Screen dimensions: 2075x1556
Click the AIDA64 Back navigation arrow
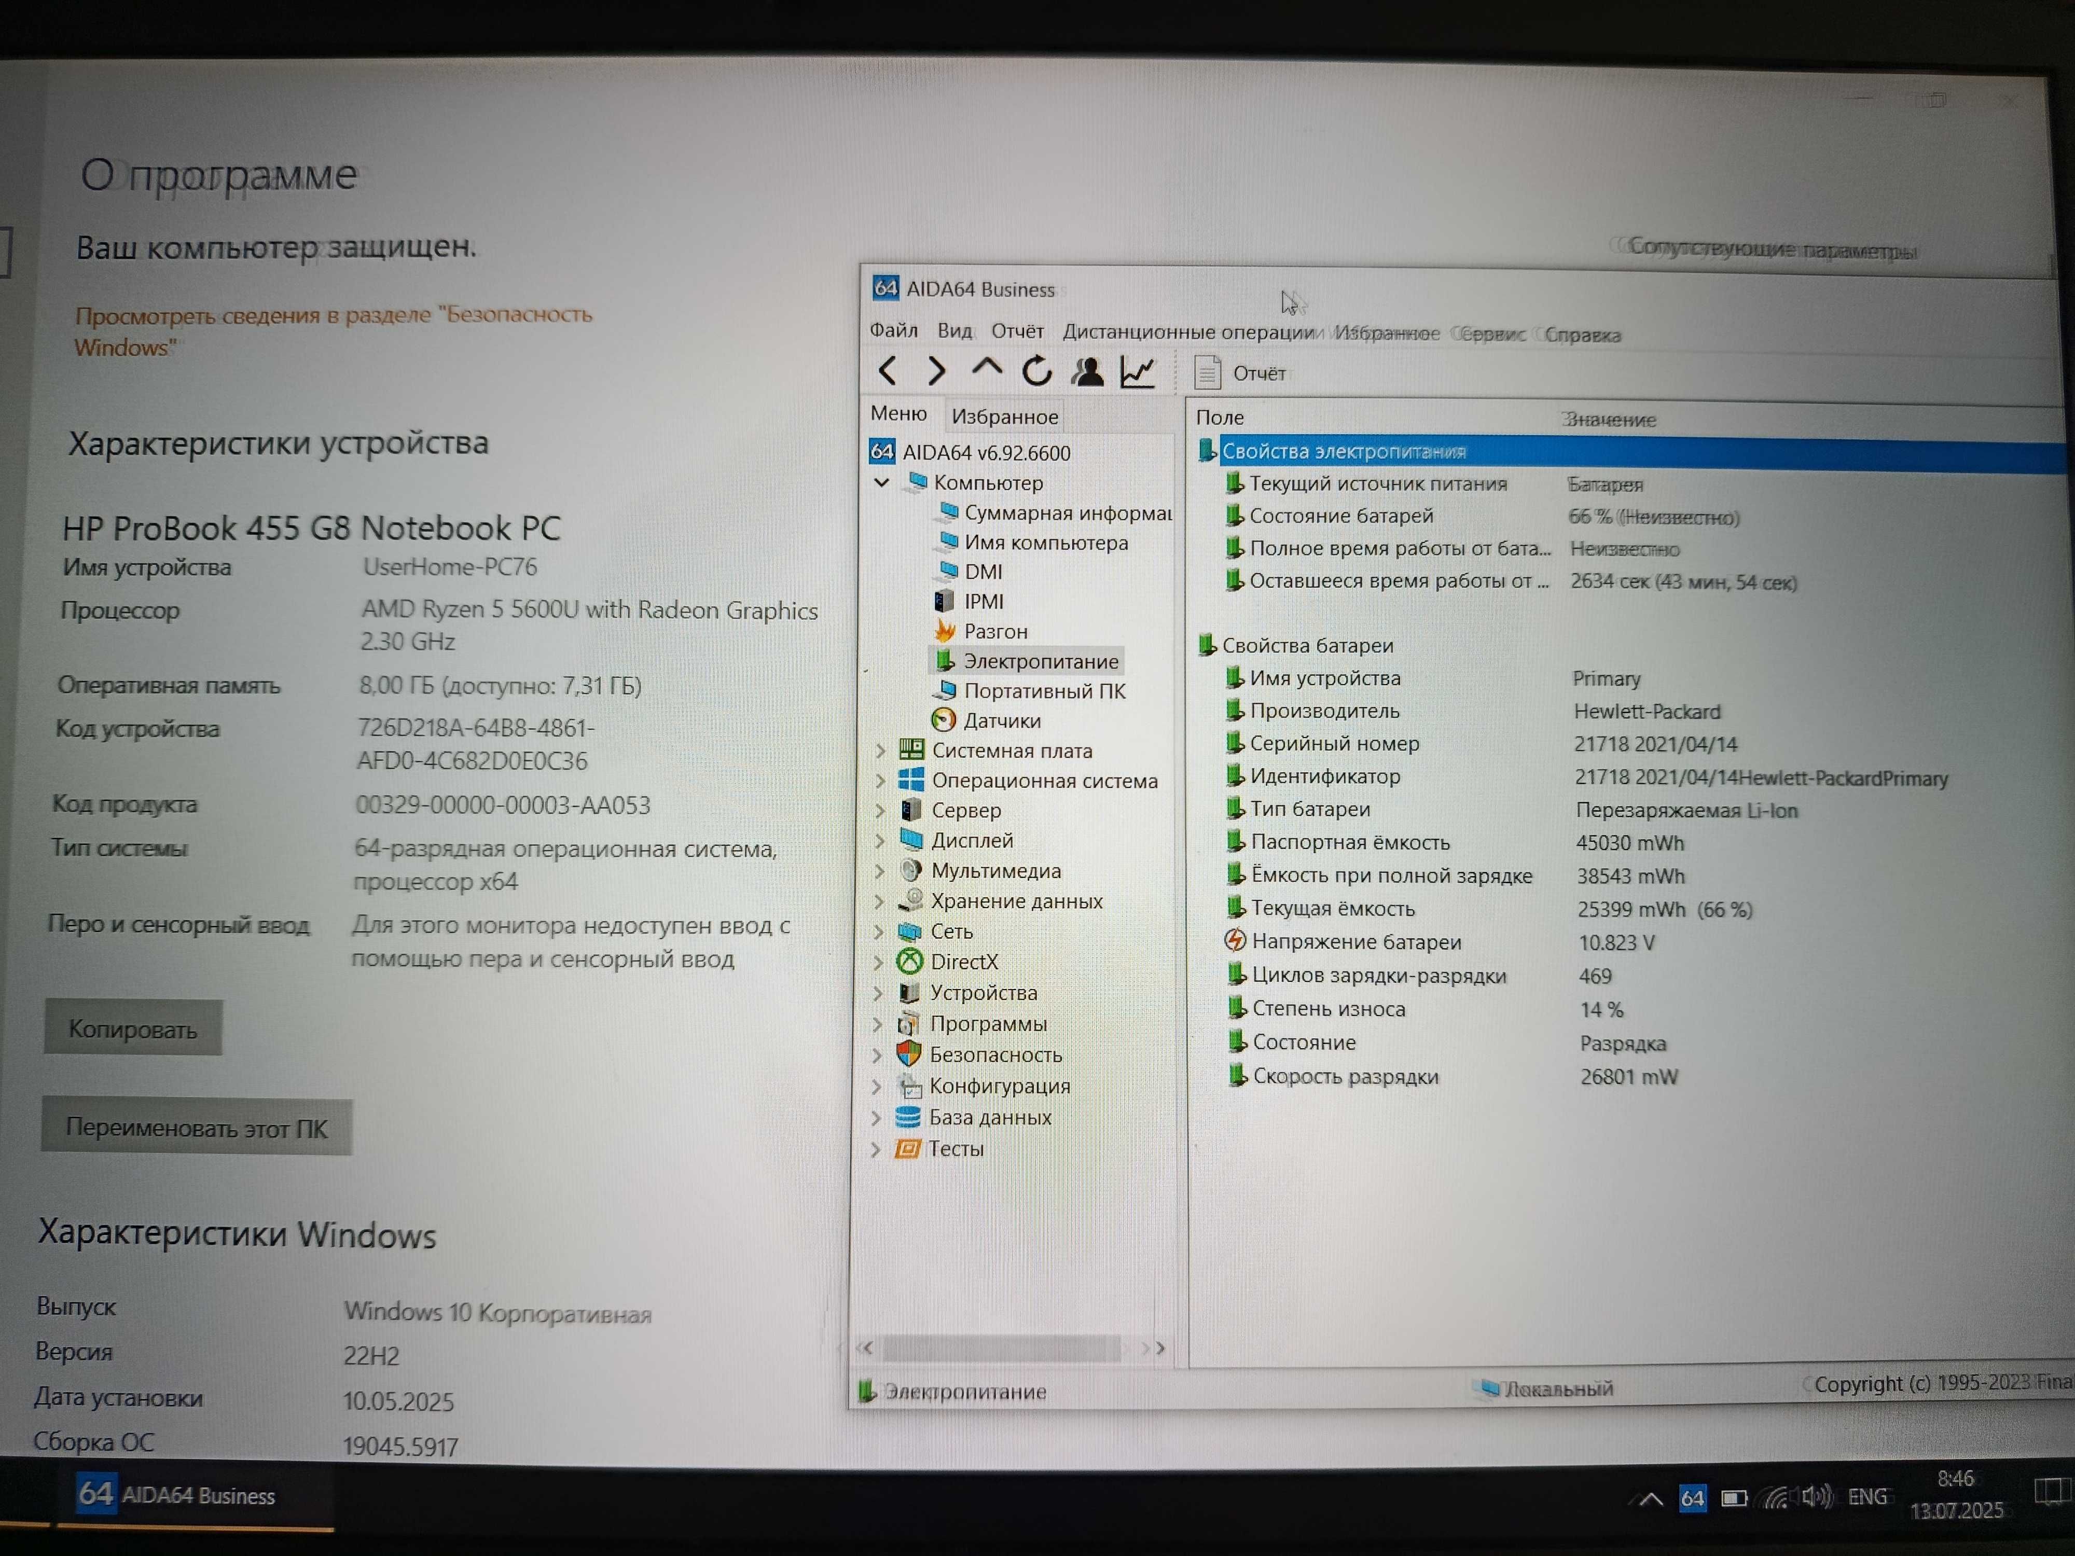(888, 370)
